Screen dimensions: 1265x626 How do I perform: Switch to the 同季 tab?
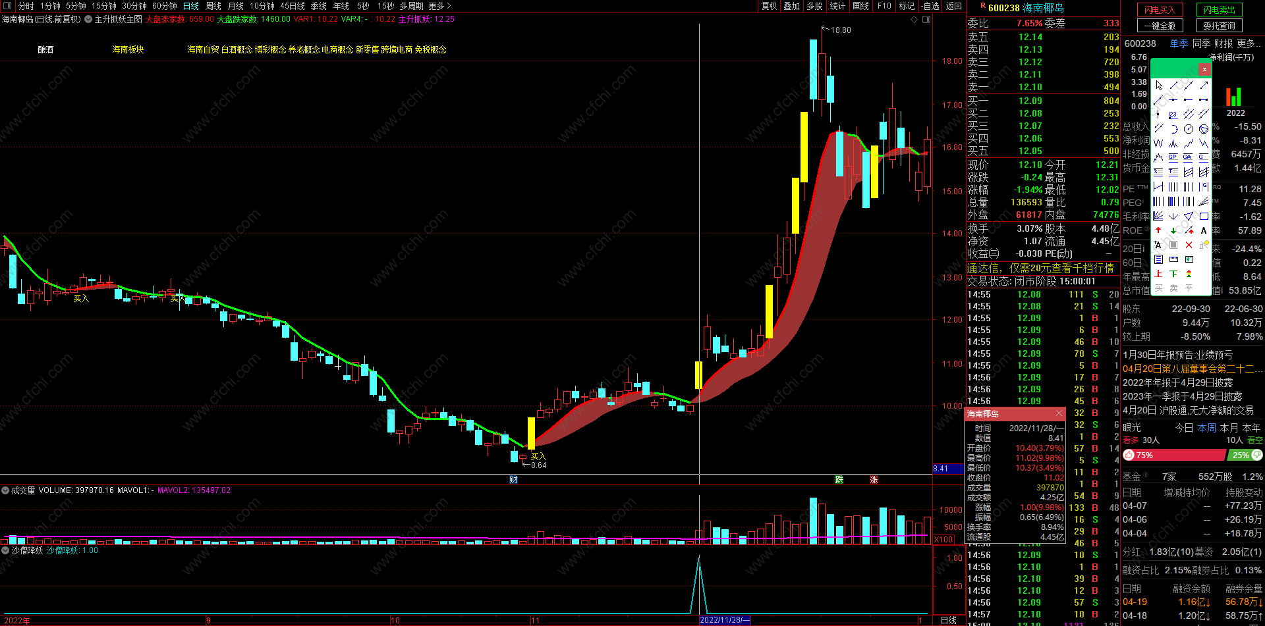(1202, 43)
